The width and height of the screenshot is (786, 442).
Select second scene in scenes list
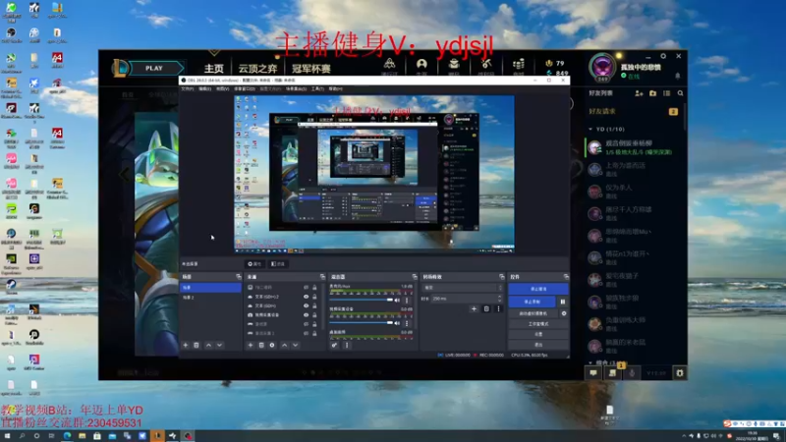tap(210, 298)
